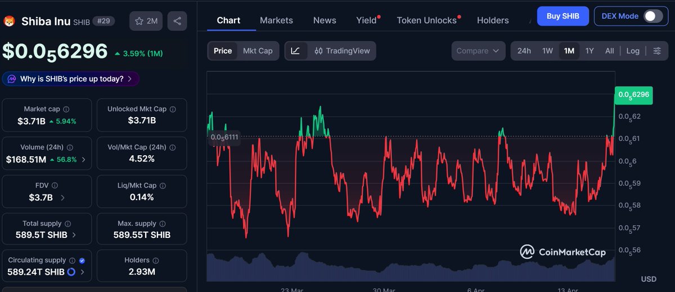Click the 0.14% Liq/Mkt Cap value
675x292 pixels.
[142, 197]
